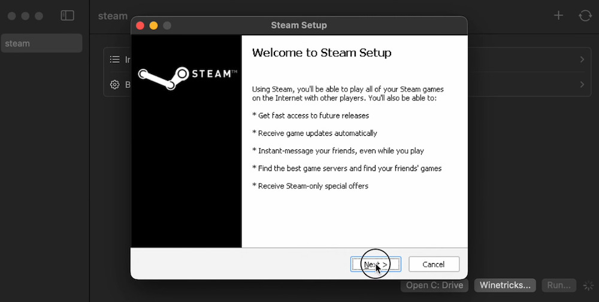Click 'Find the best game servers' line
Viewport: 599px width, 302px height.
click(x=347, y=168)
